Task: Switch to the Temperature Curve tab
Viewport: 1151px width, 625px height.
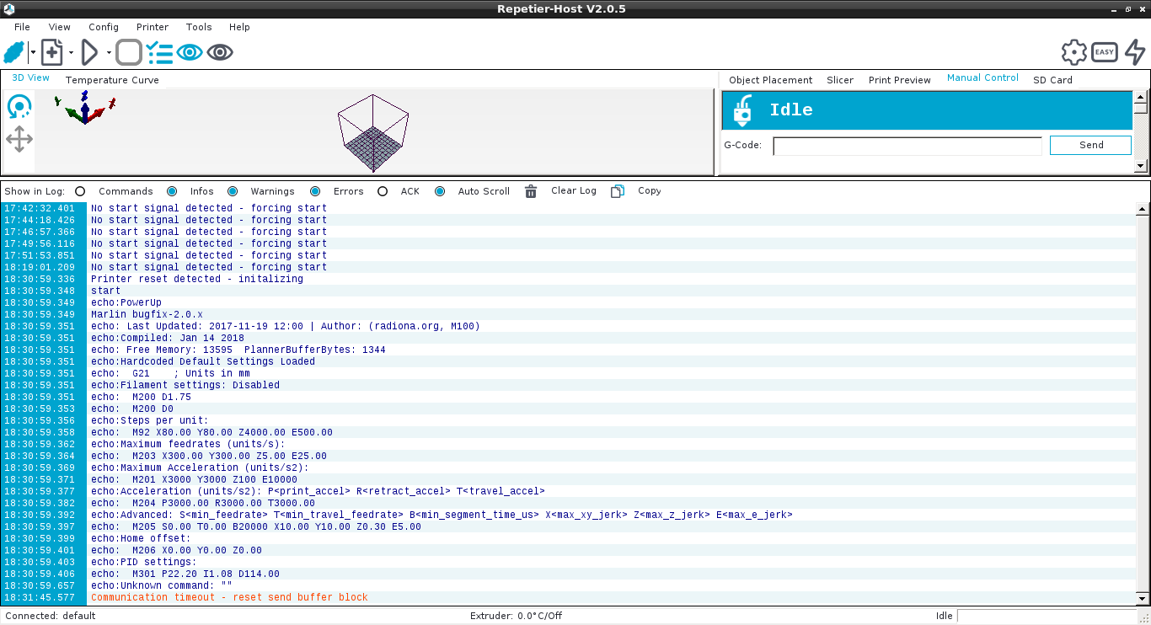Action: coord(112,80)
